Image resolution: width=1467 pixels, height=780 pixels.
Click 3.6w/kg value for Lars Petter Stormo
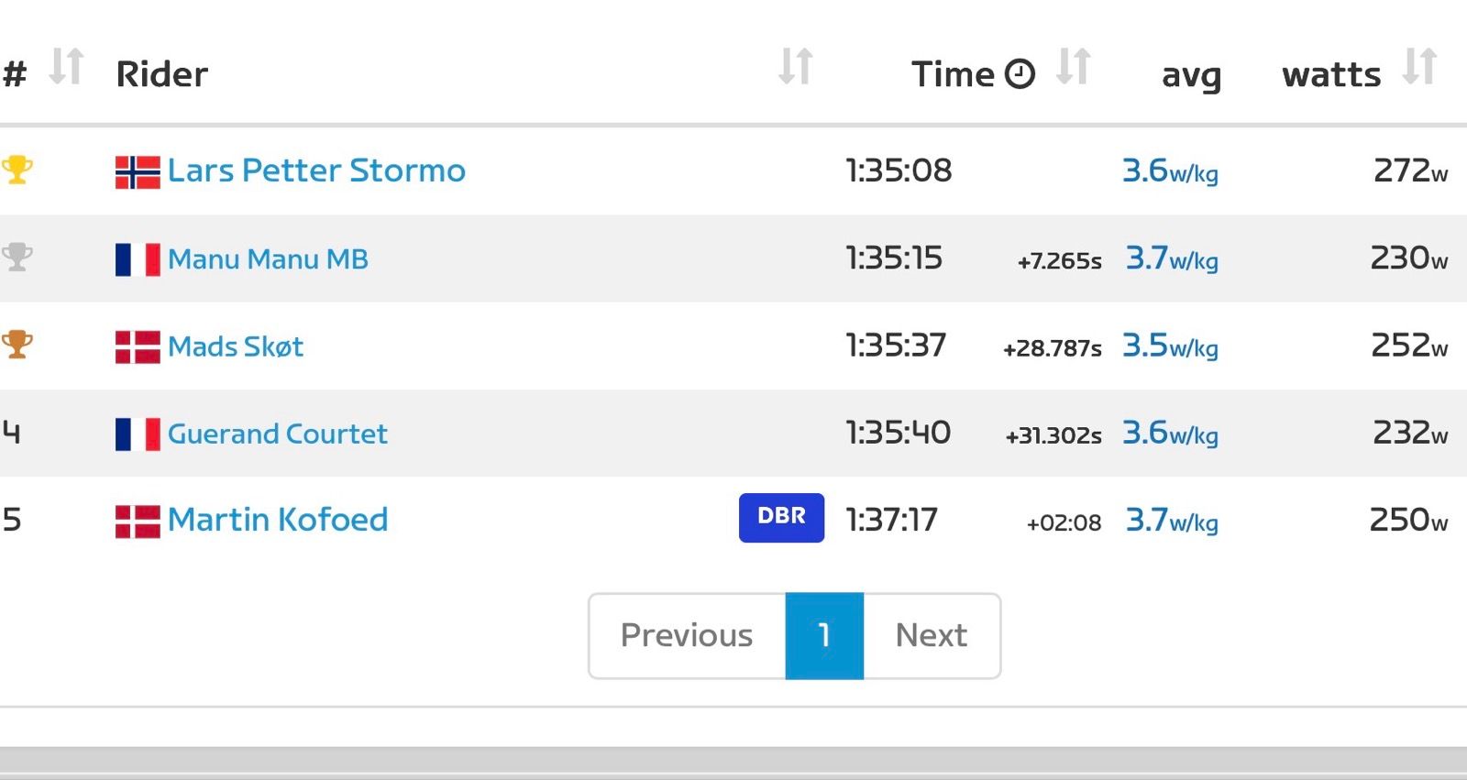(x=1170, y=170)
